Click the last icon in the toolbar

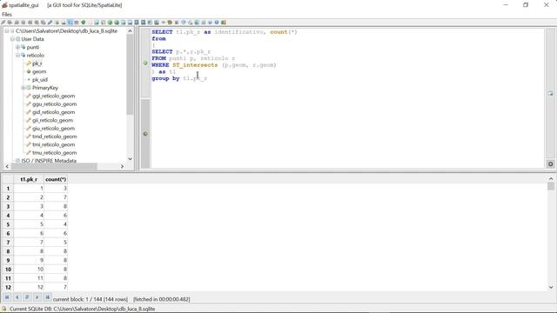[224, 23]
